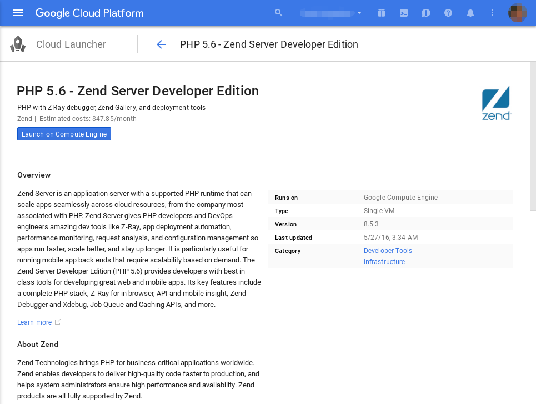Open the Developer Tools category link
Image resolution: width=536 pixels, height=404 pixels.
point(388,251)
